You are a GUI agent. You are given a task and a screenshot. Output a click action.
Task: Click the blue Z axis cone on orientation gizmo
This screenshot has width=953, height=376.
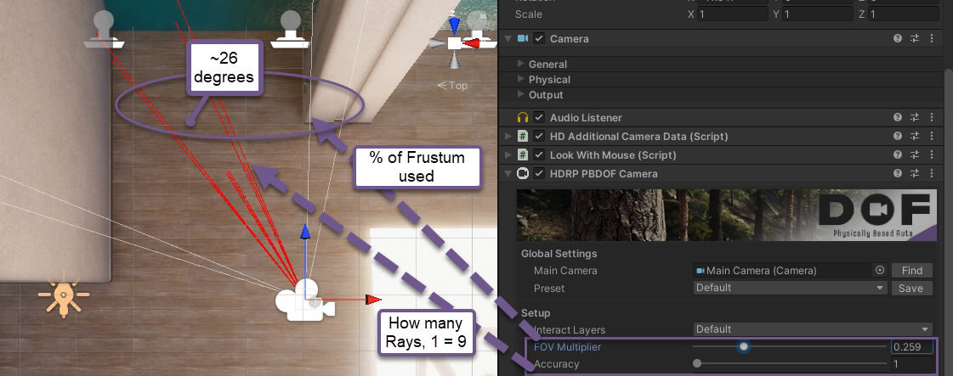coord(453,25)
